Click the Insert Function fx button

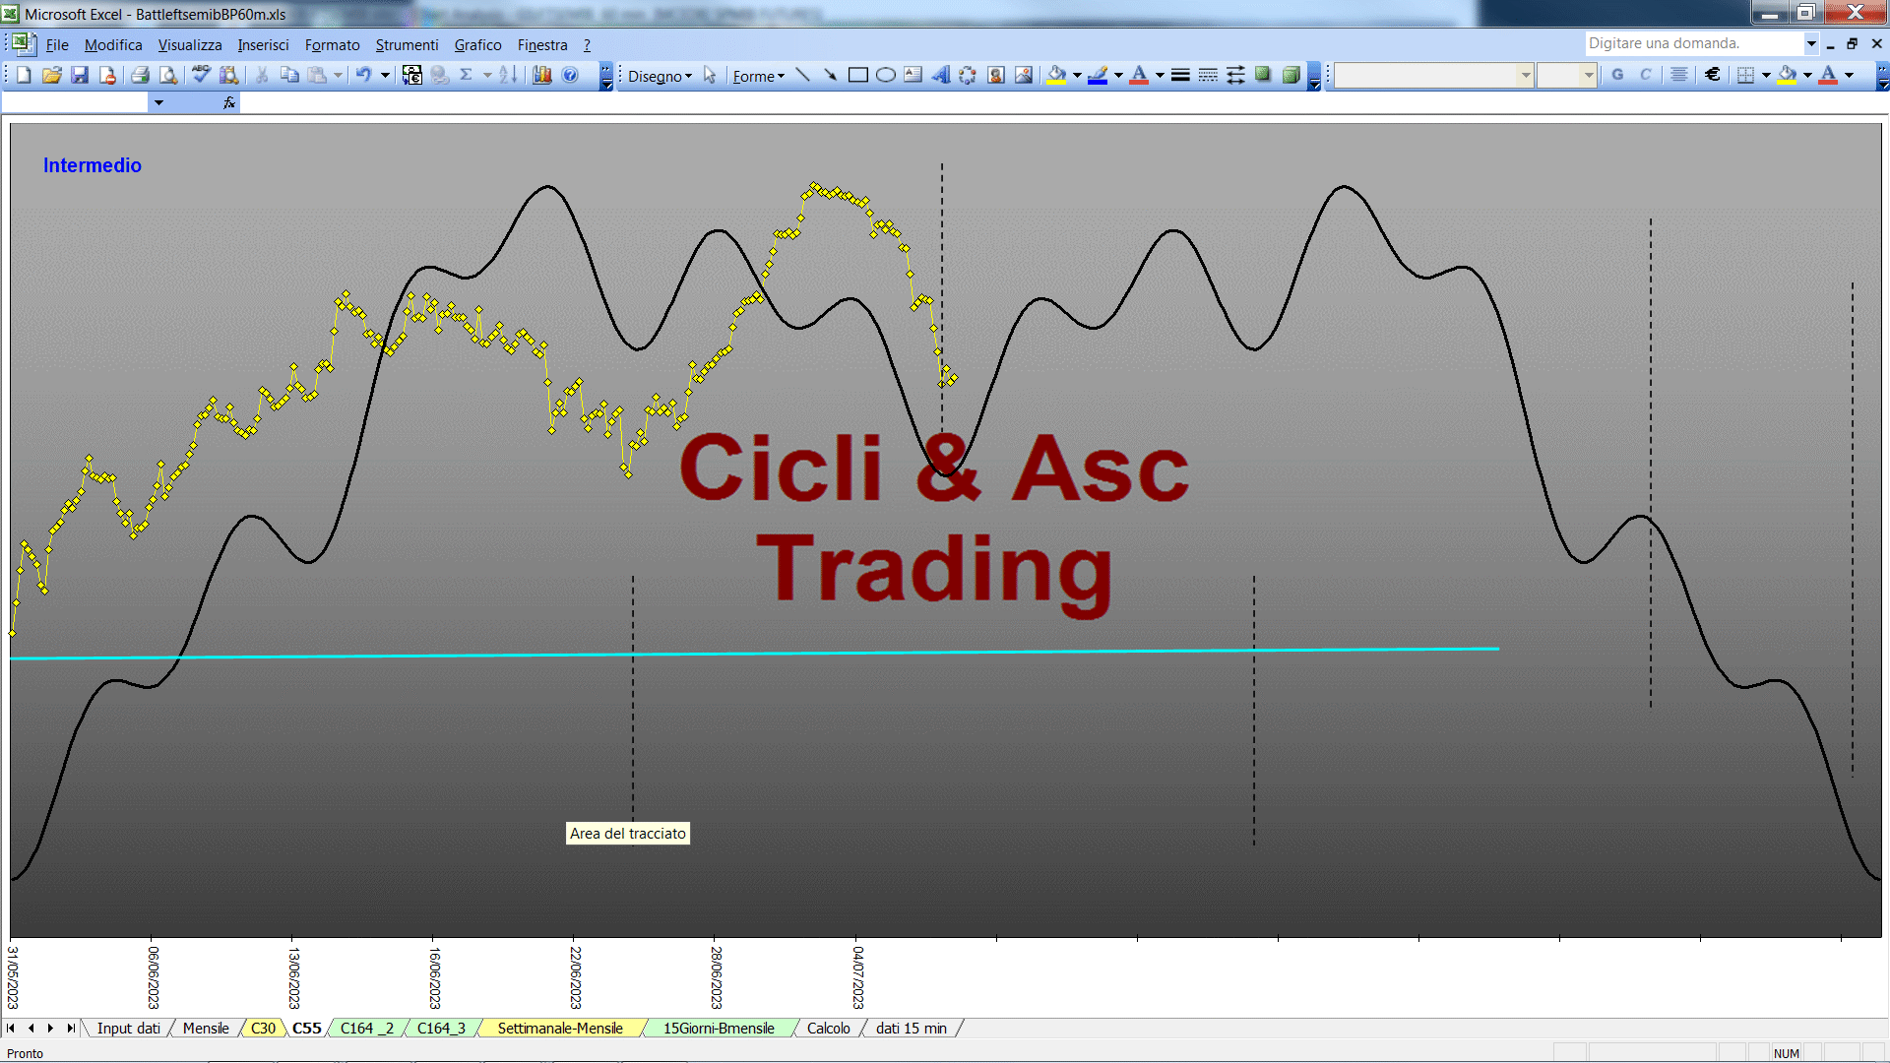tap(229, 102)
